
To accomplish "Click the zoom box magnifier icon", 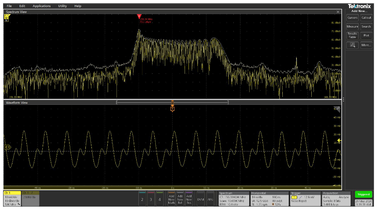I will [352, 45].
